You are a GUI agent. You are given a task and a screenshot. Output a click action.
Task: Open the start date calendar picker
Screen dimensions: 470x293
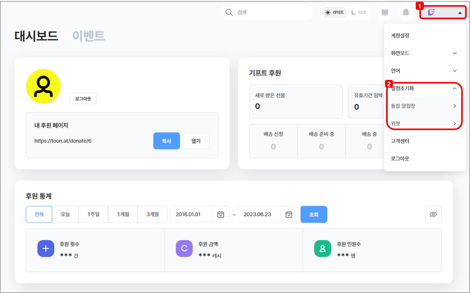pyautogui.click(x=221, y=214)
